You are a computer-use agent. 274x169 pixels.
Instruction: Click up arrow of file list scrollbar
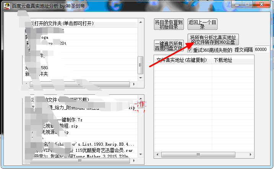pos(141,99)
